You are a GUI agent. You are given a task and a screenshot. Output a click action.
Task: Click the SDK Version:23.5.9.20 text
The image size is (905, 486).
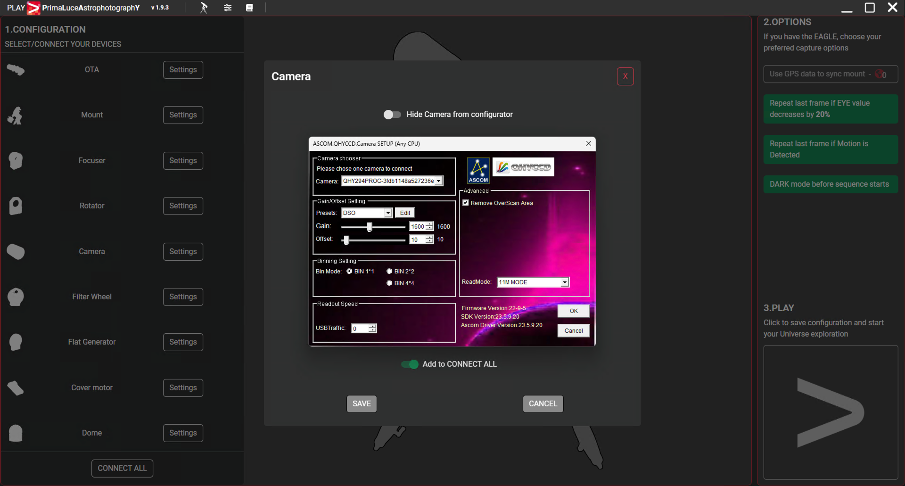(x=490, y=317)
